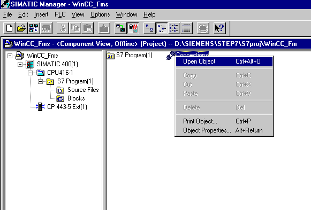Collapse the WinCC_Fms tree node
311x210 pixels.
coord(10,56)
